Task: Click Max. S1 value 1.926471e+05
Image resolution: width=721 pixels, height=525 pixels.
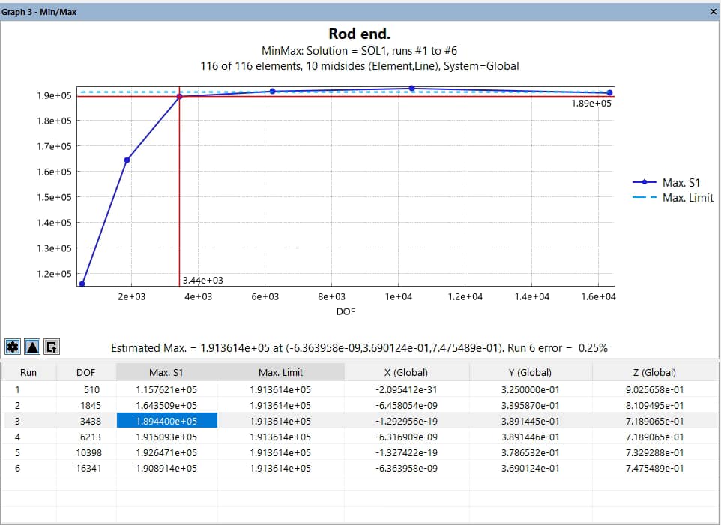Action: pyautogui.click(x=166, y=452)
